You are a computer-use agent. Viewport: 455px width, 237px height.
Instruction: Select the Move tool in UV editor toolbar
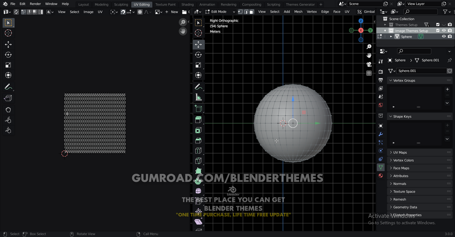[8, 44]
